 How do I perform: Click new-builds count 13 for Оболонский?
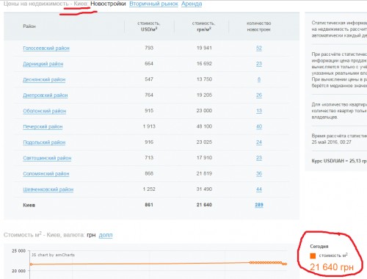click(259, 111)
